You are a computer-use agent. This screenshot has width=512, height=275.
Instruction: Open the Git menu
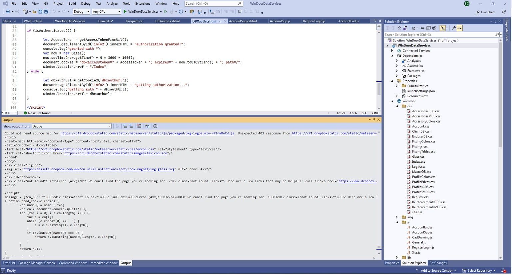[x=46, y=4]
